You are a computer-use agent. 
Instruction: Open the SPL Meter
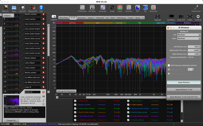click(92, 9)
